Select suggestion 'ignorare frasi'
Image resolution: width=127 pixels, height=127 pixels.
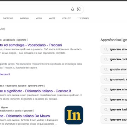coord(114,110)
